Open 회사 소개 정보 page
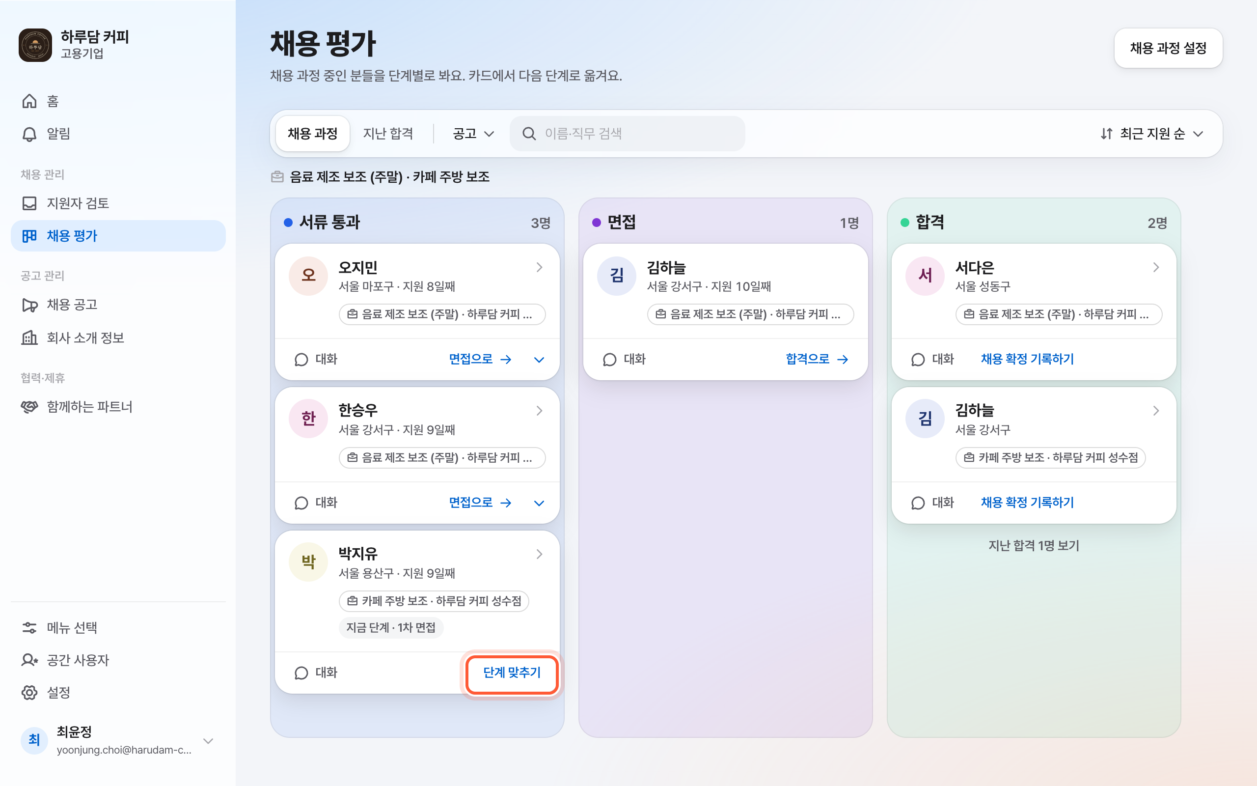1257x786 pixels. coord(118,338)
